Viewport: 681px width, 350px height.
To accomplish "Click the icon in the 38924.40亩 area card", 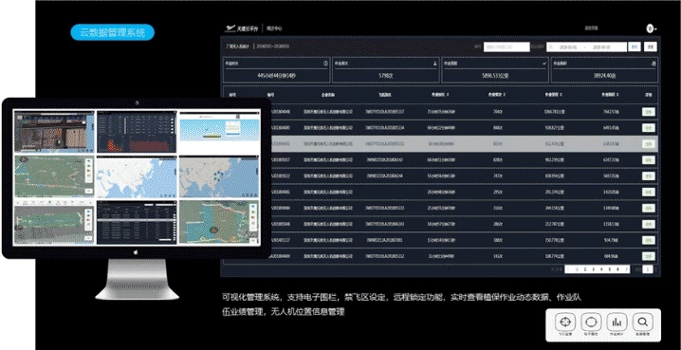I will tap(653, 64).
